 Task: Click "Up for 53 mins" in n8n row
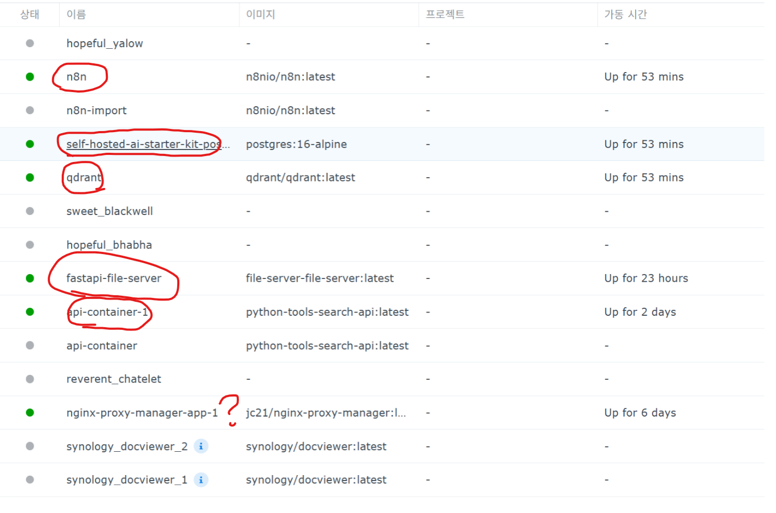[644, 77]
